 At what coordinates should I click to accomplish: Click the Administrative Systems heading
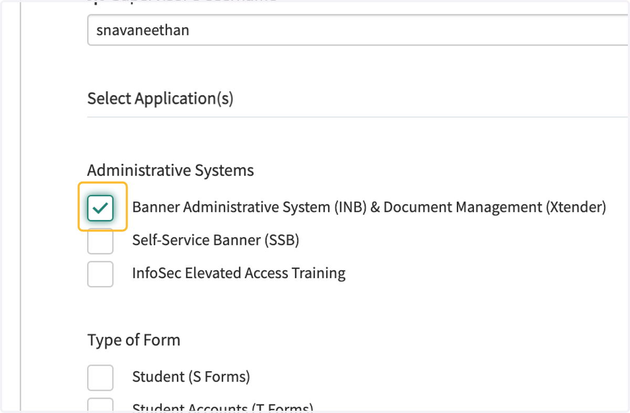[x=171, y=171]
